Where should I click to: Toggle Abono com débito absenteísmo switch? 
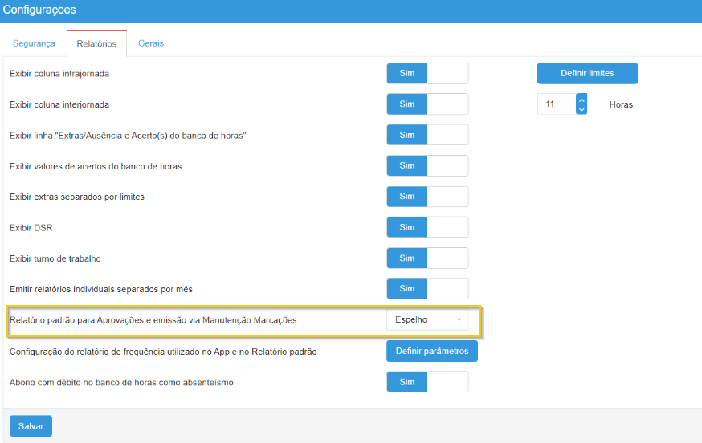pyautogui.click(x=427, y=382)
